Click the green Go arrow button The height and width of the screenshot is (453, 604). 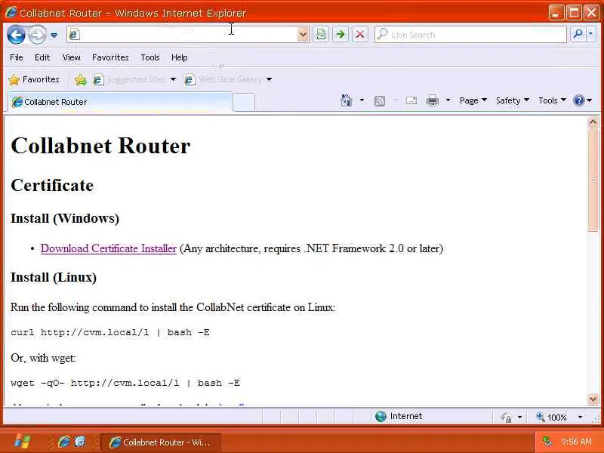(x=341, y=35)
